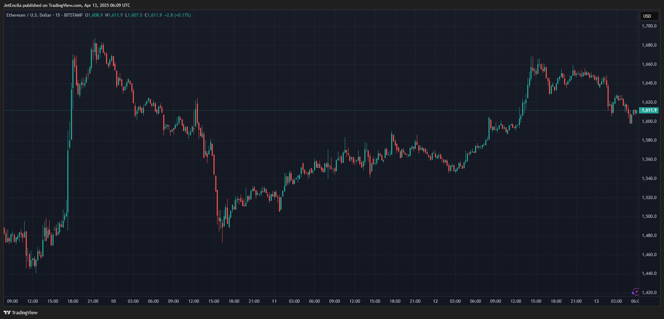Screen dimensions: 664x319
Task: Select date marker 10 on time axis
Action: pyautogui.click(x=113, y=301)
